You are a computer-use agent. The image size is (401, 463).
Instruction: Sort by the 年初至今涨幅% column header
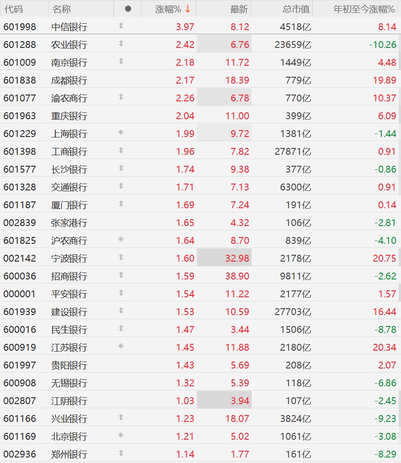coord(364,9)
